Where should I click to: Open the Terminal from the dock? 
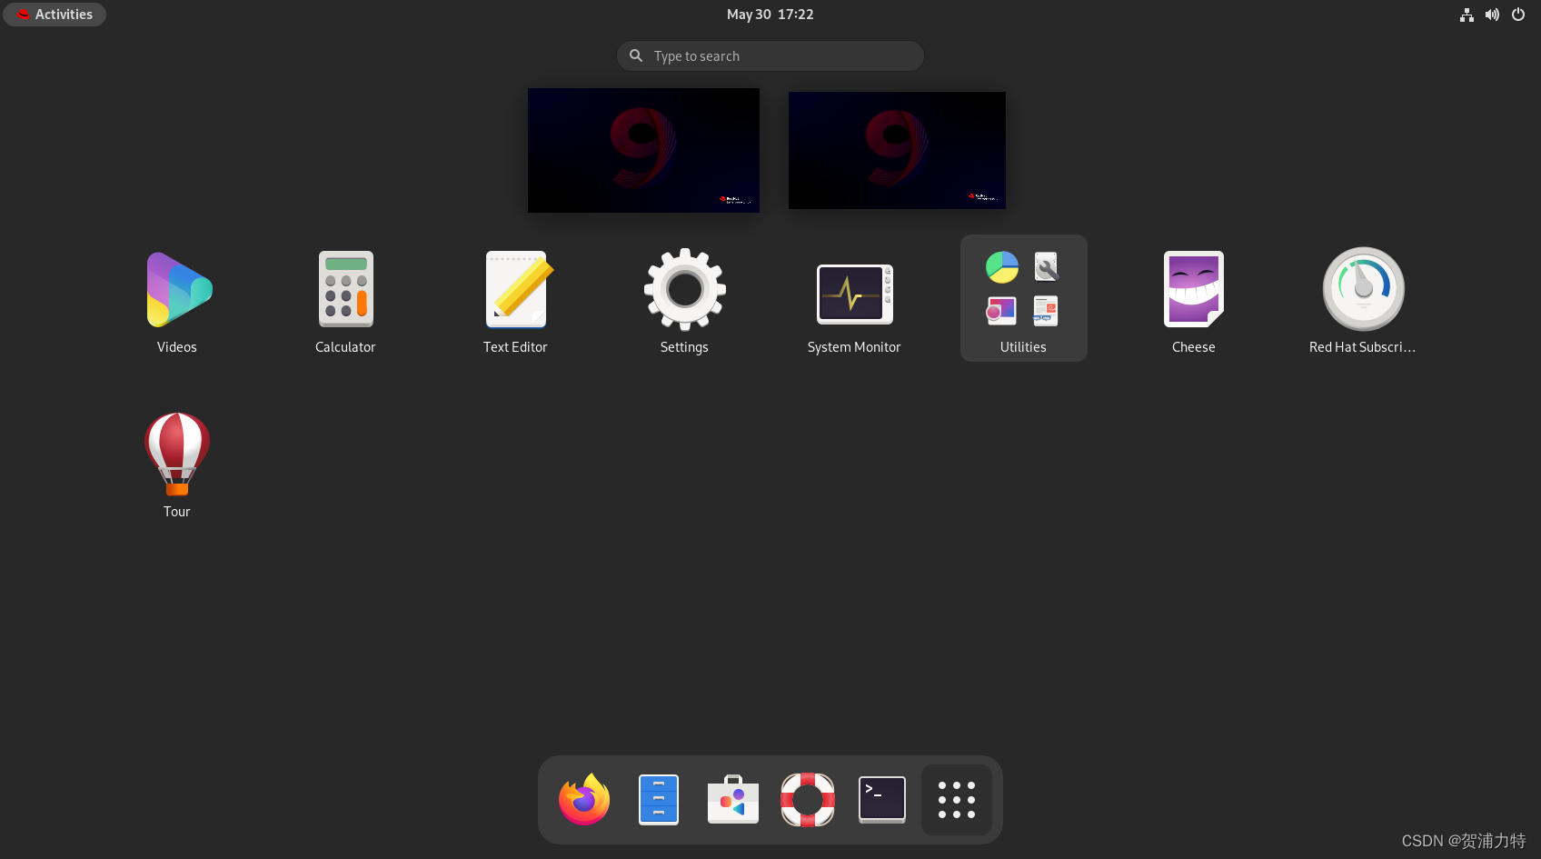pos(881,800)
